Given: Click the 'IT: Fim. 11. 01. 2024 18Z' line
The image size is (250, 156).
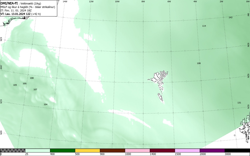Looking at the screenshot, I should (16, 10).
